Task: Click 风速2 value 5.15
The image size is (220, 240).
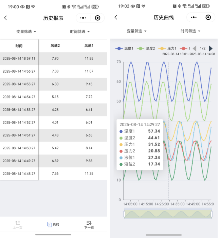Action: point(55,97)
